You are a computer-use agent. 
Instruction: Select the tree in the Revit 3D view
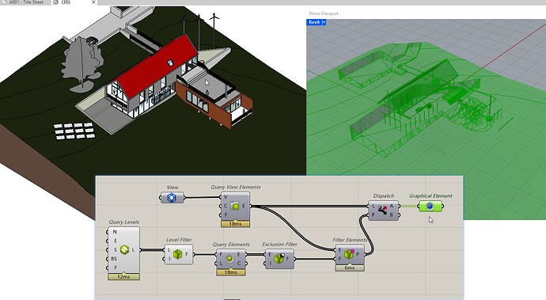(x=82, y=63)
